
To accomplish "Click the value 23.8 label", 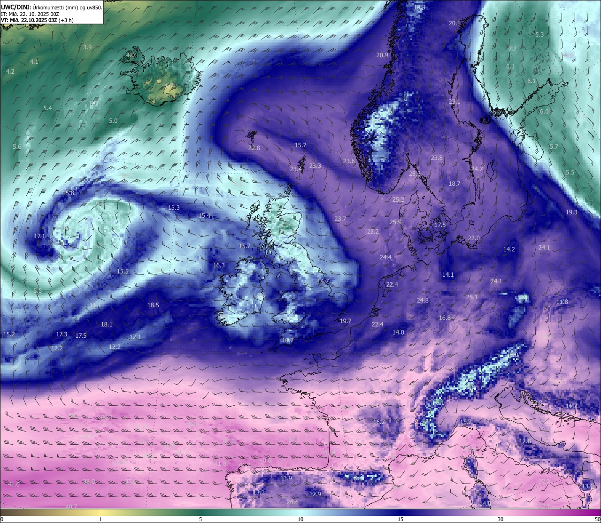I will tap(437, 158).
